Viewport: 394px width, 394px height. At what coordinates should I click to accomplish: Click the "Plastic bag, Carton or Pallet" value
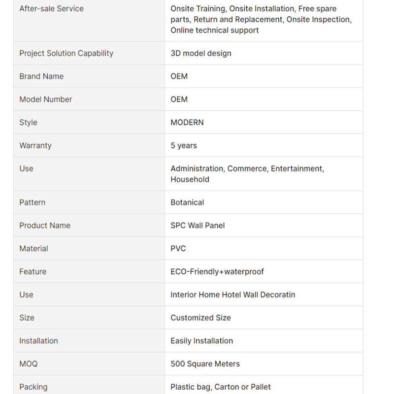pyautogui.click(x=220, y=387)
